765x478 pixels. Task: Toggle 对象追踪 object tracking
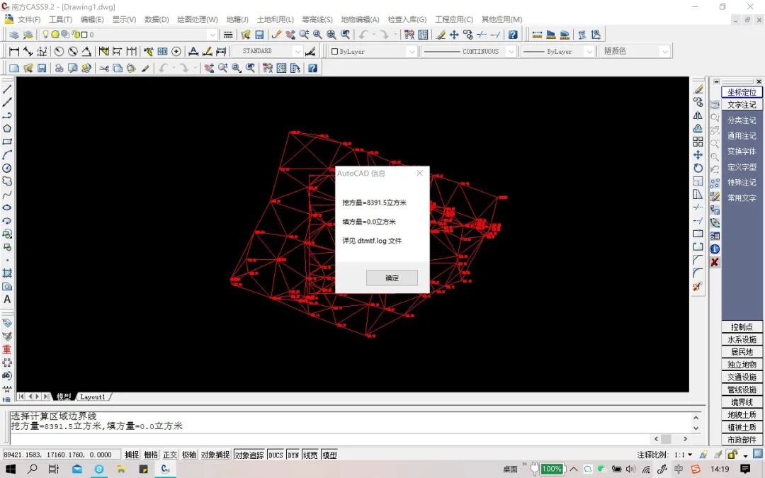point(249,455)
